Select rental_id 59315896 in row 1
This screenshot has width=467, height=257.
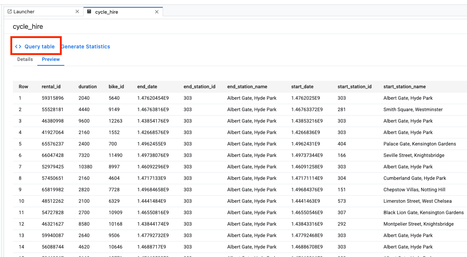click(54, 98)
